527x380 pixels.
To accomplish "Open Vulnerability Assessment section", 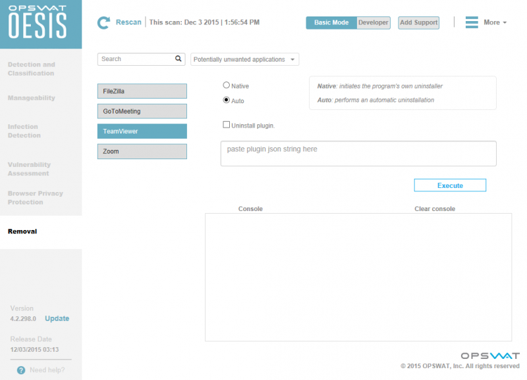I will tap(29, 169).
